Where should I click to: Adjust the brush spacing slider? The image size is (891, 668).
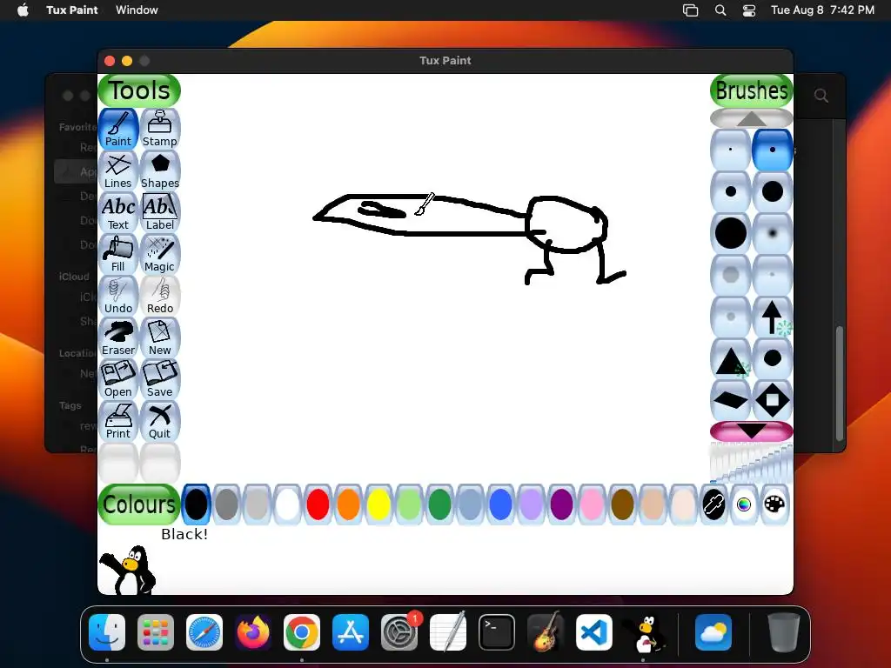pos(751,463)
